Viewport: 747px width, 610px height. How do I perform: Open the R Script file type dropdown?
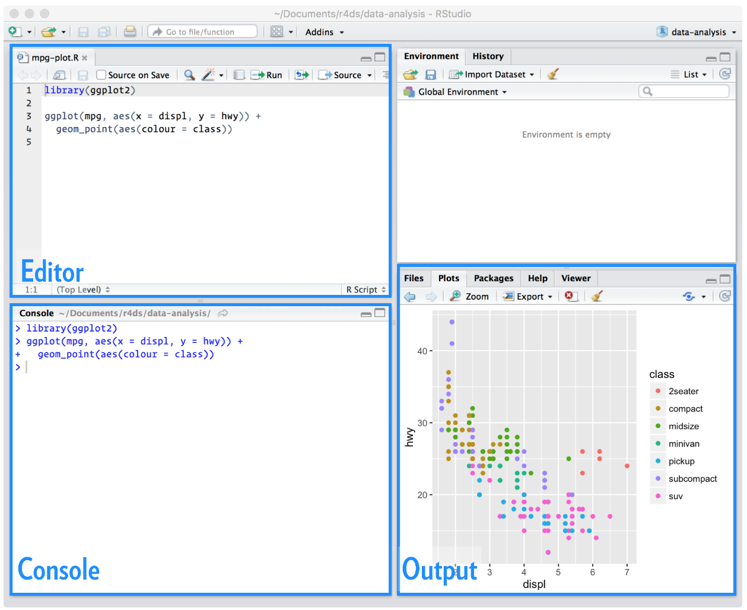click(x=366, y=290)
